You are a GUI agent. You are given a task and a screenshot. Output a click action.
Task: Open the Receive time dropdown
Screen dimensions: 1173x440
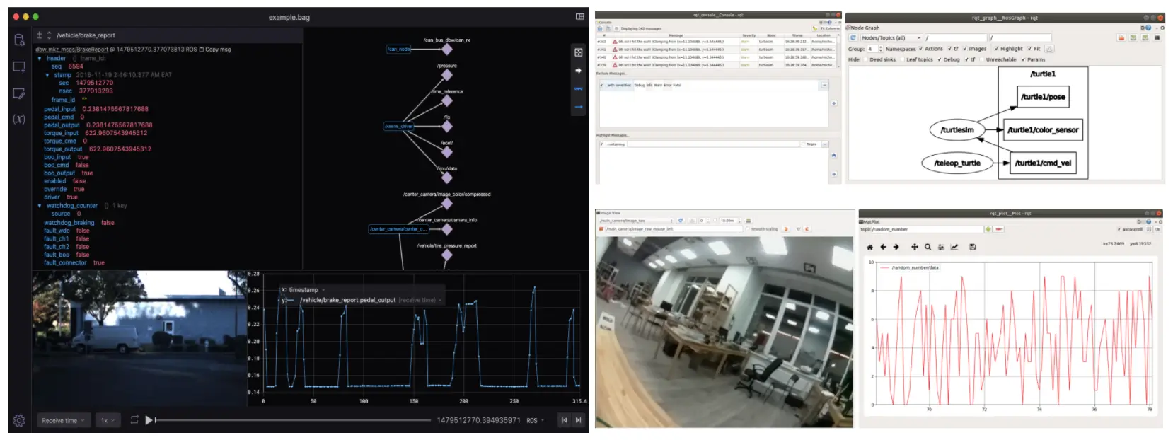click(63, 420)
